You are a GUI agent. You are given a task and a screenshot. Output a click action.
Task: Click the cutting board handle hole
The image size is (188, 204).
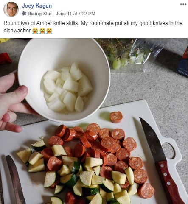pos(170,151)
